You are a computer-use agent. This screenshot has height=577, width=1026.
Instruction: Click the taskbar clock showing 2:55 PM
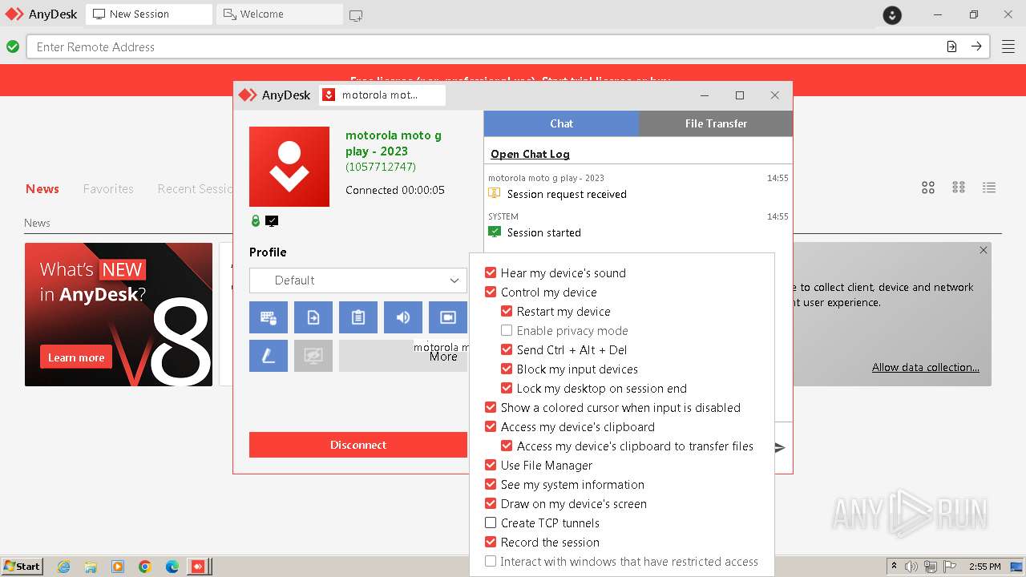pos(985,567)
